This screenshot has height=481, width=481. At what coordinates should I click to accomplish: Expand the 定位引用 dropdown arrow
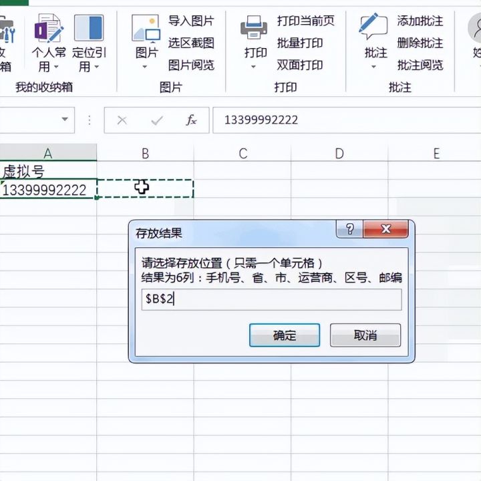click(97, 67)
